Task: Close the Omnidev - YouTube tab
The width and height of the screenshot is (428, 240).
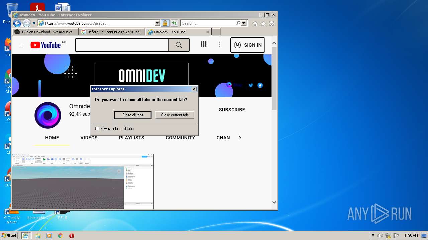Action: pyautogui.click(x=208, y=32)
